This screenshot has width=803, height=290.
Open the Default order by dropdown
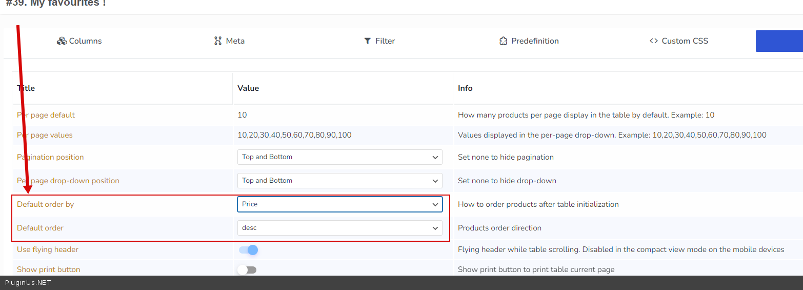(x=339, y=204)
